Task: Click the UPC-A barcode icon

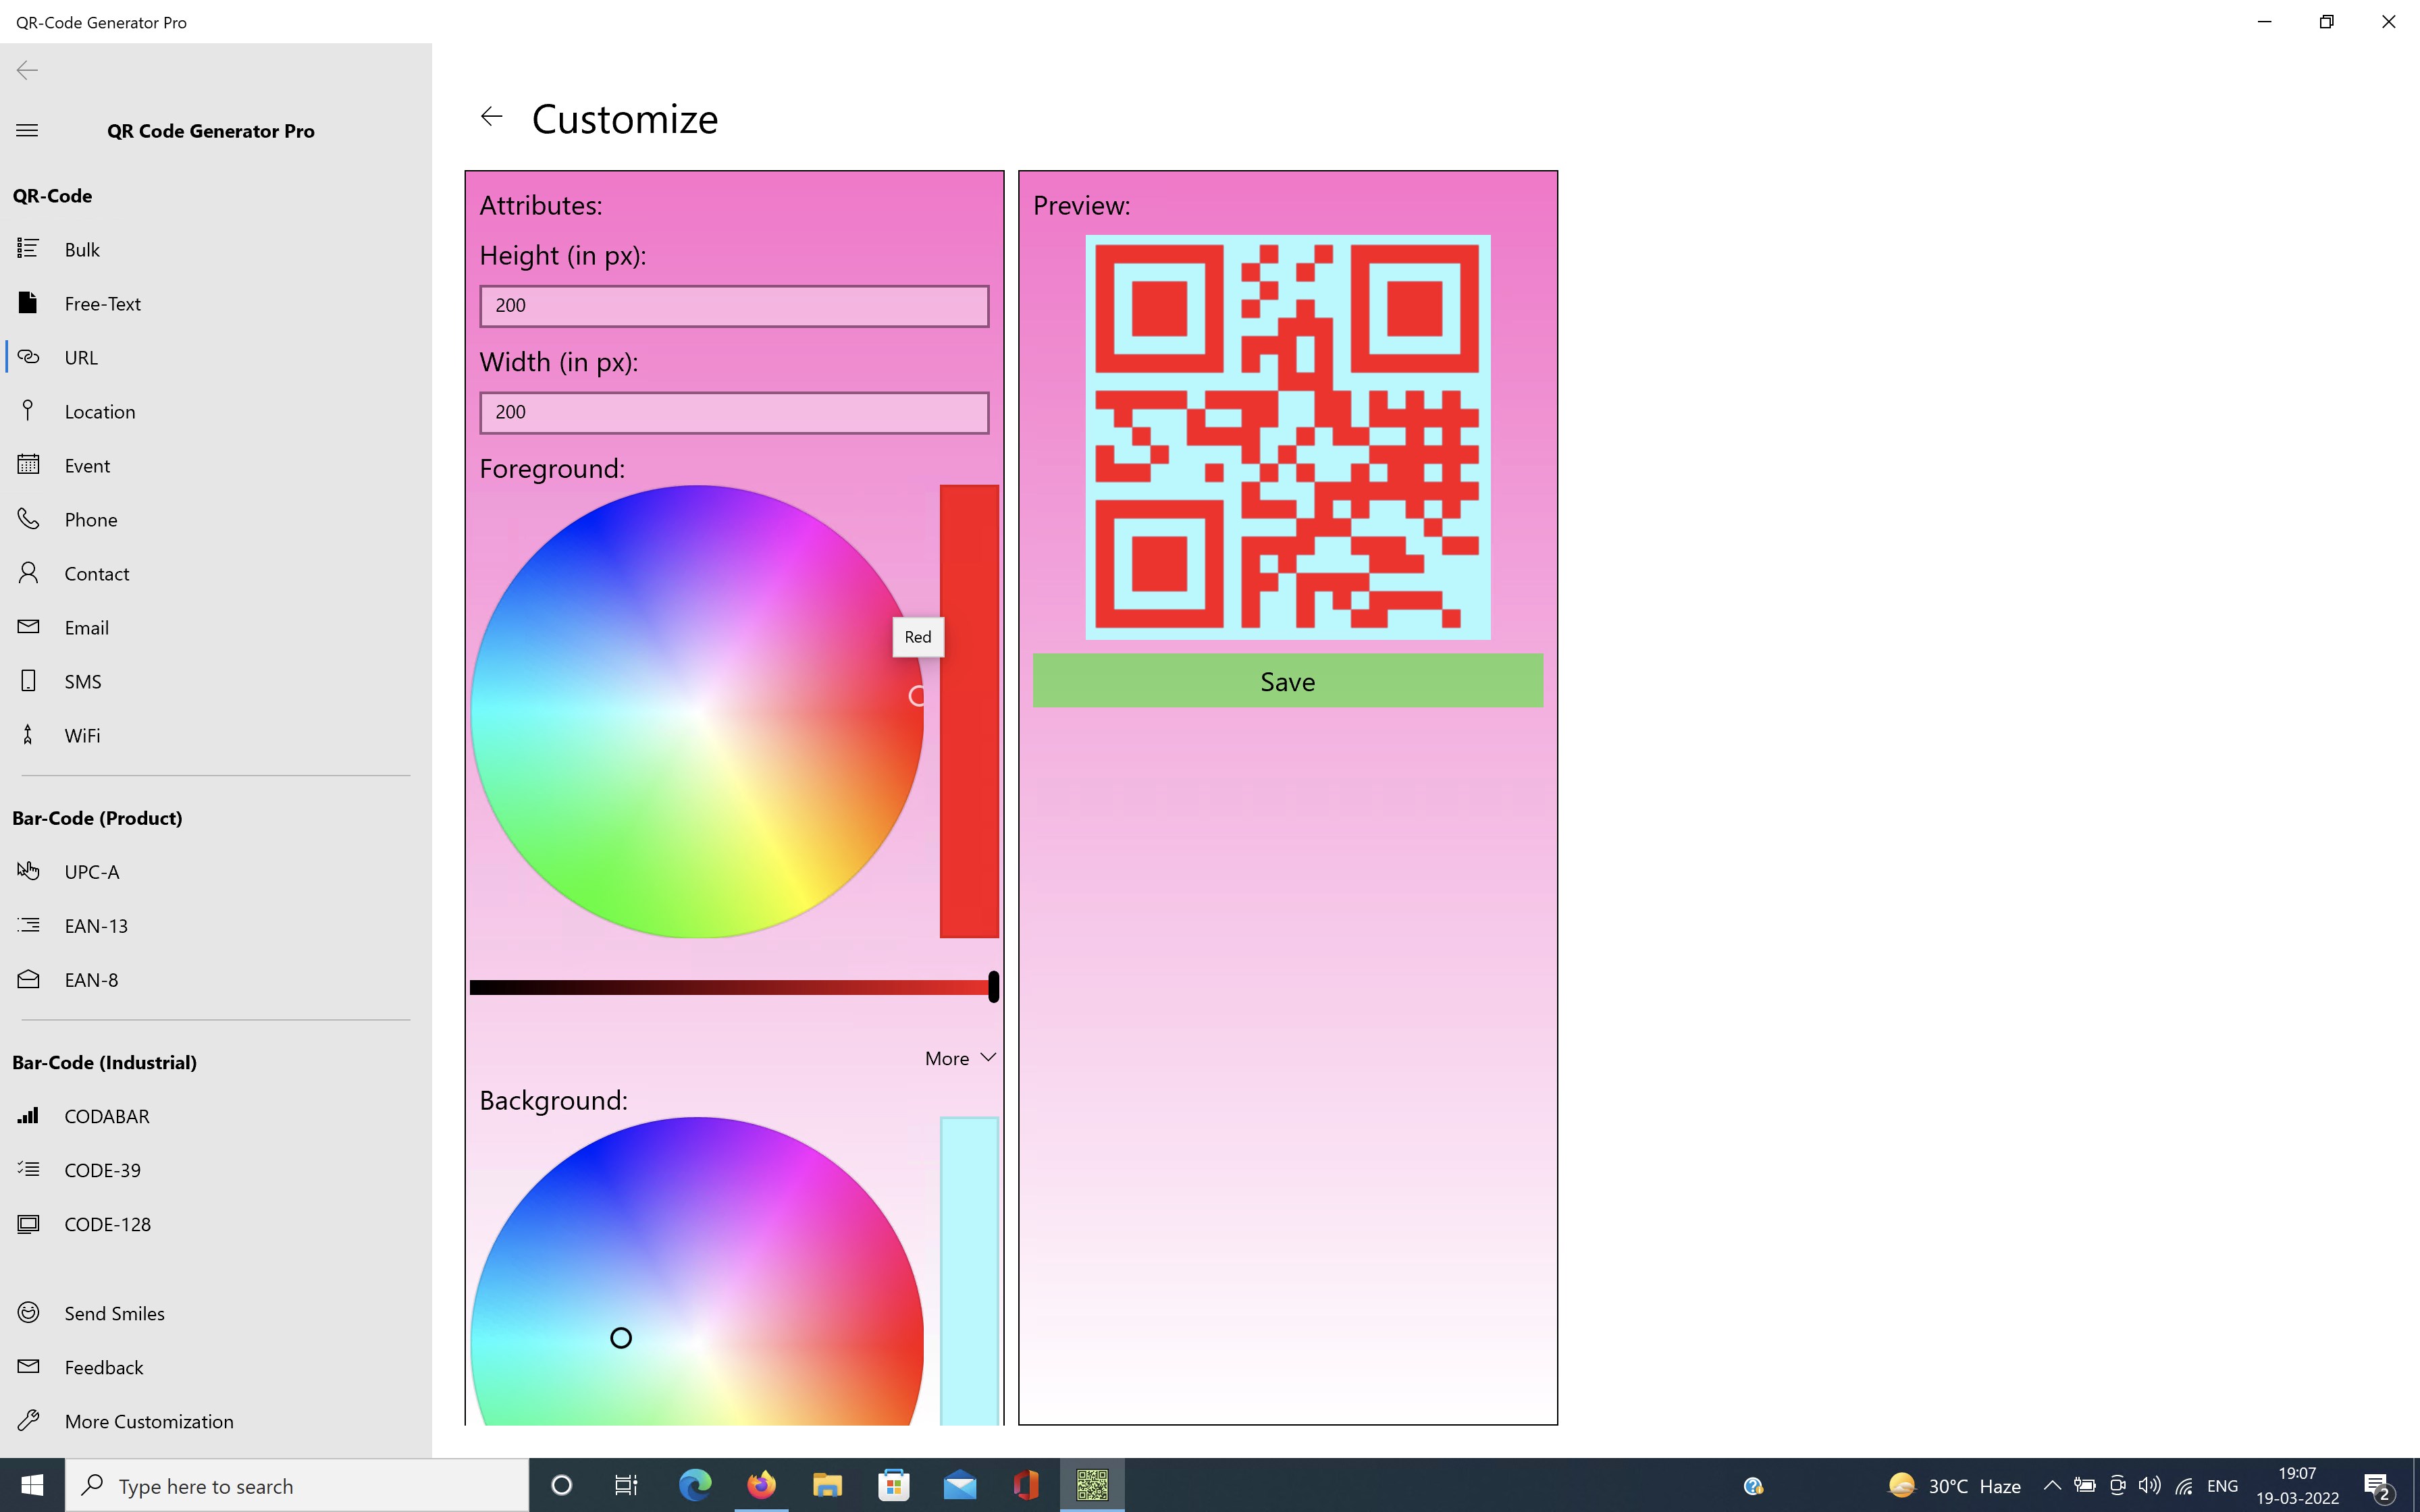Action: (28, 870)
